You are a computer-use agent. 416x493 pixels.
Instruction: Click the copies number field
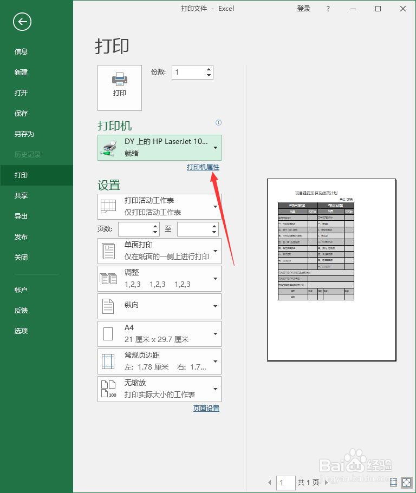click(x=188, y=73)
